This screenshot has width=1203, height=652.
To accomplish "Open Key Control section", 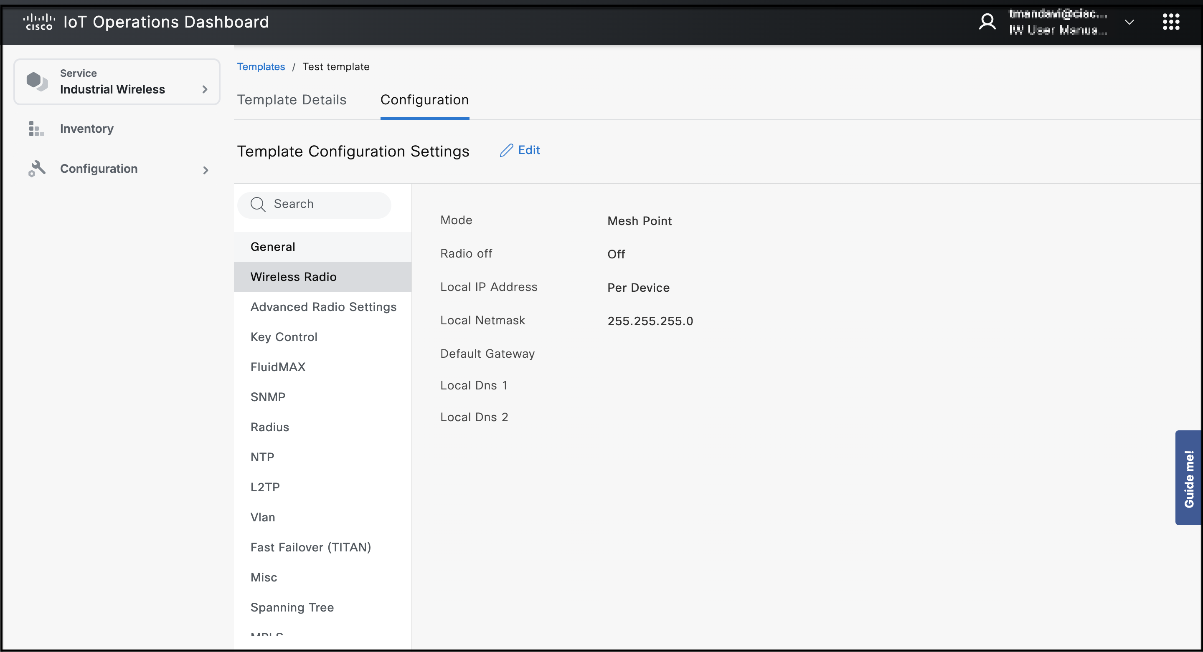I will pos(322,337).
